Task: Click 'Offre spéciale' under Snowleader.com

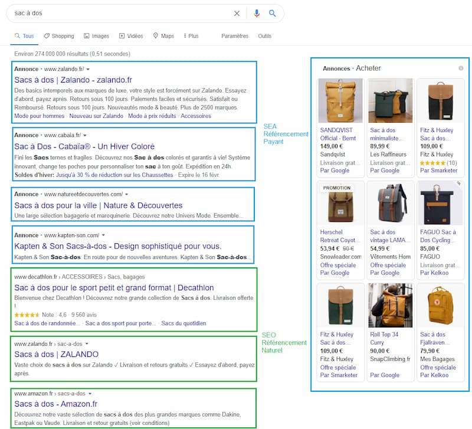Action: pos(337,265)
